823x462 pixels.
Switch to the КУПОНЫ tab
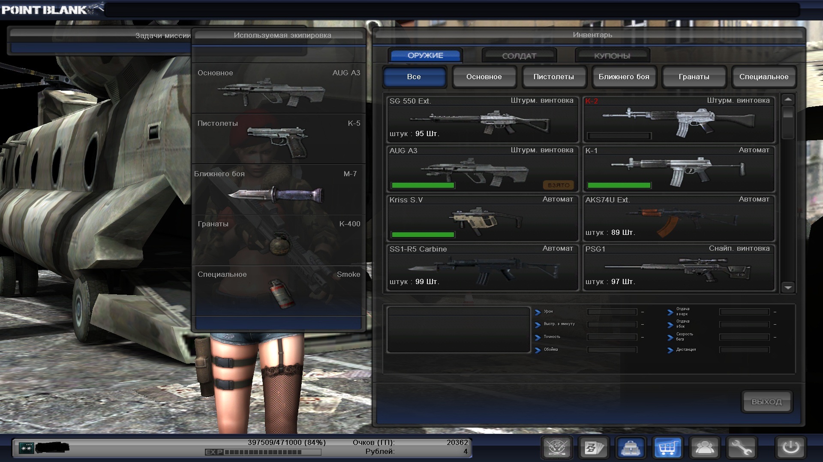[x=612, y=56]
